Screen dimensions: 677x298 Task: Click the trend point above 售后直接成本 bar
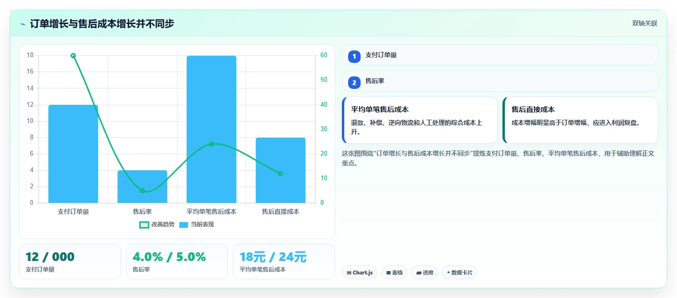(281, 174)
